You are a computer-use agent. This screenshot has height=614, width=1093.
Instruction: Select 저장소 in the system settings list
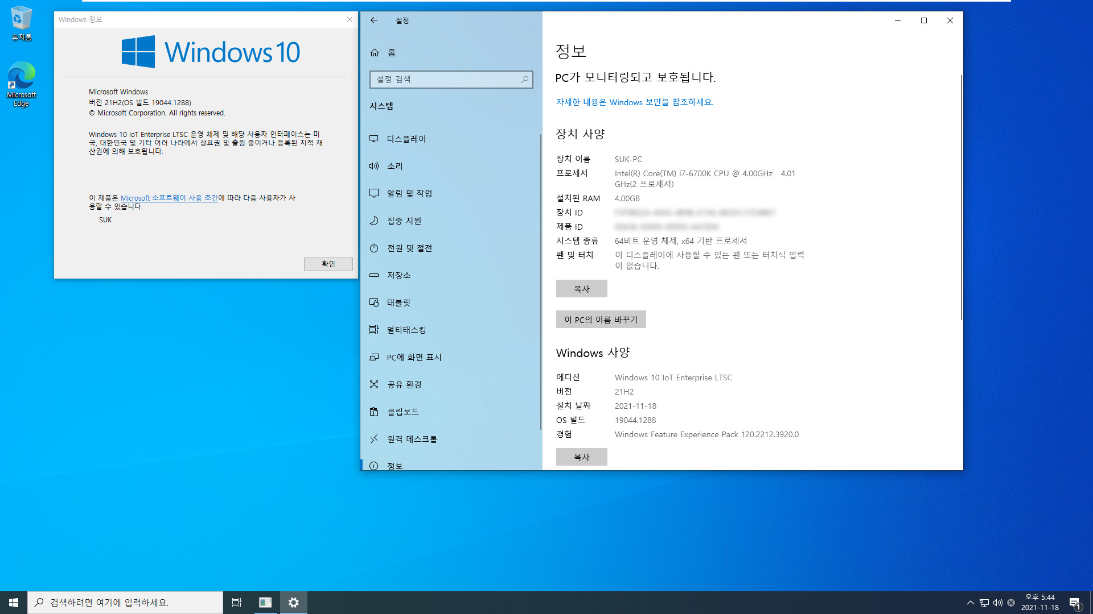tap(400, 275)
